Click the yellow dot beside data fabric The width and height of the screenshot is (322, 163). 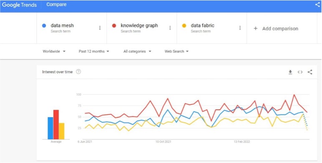point(184,26)
